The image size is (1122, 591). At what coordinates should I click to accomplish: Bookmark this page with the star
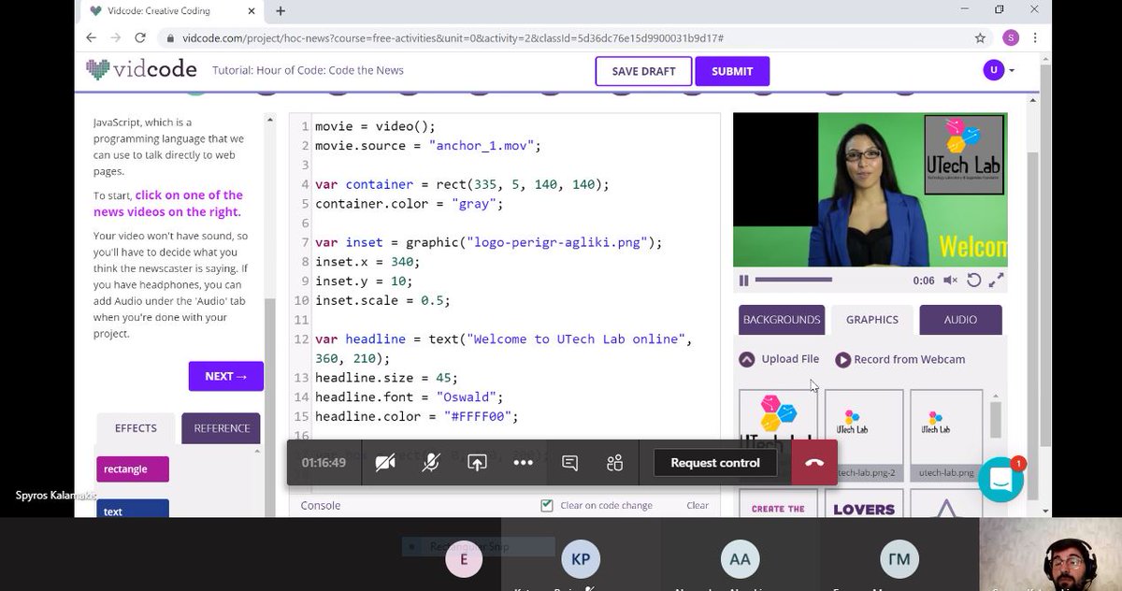click(x=980, y=38)
